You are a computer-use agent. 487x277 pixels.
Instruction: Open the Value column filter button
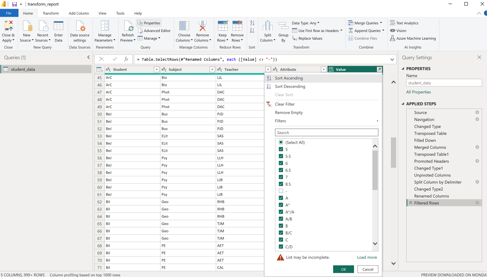(x=379, y=70)
